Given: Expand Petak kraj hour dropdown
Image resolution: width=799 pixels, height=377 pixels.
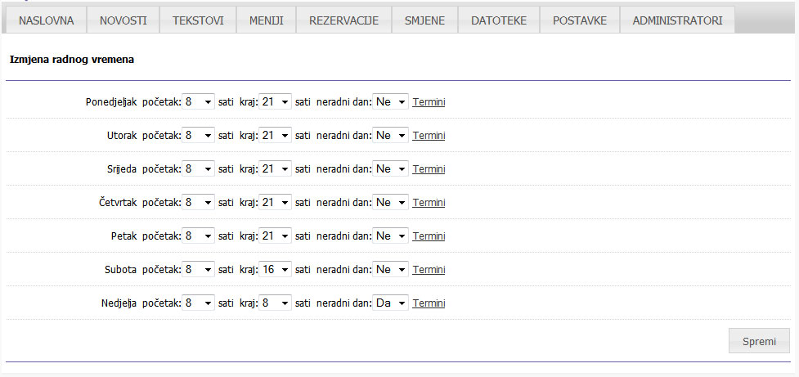Looking at the screenshot, I should pyautogui.click(x=275, y=236).
